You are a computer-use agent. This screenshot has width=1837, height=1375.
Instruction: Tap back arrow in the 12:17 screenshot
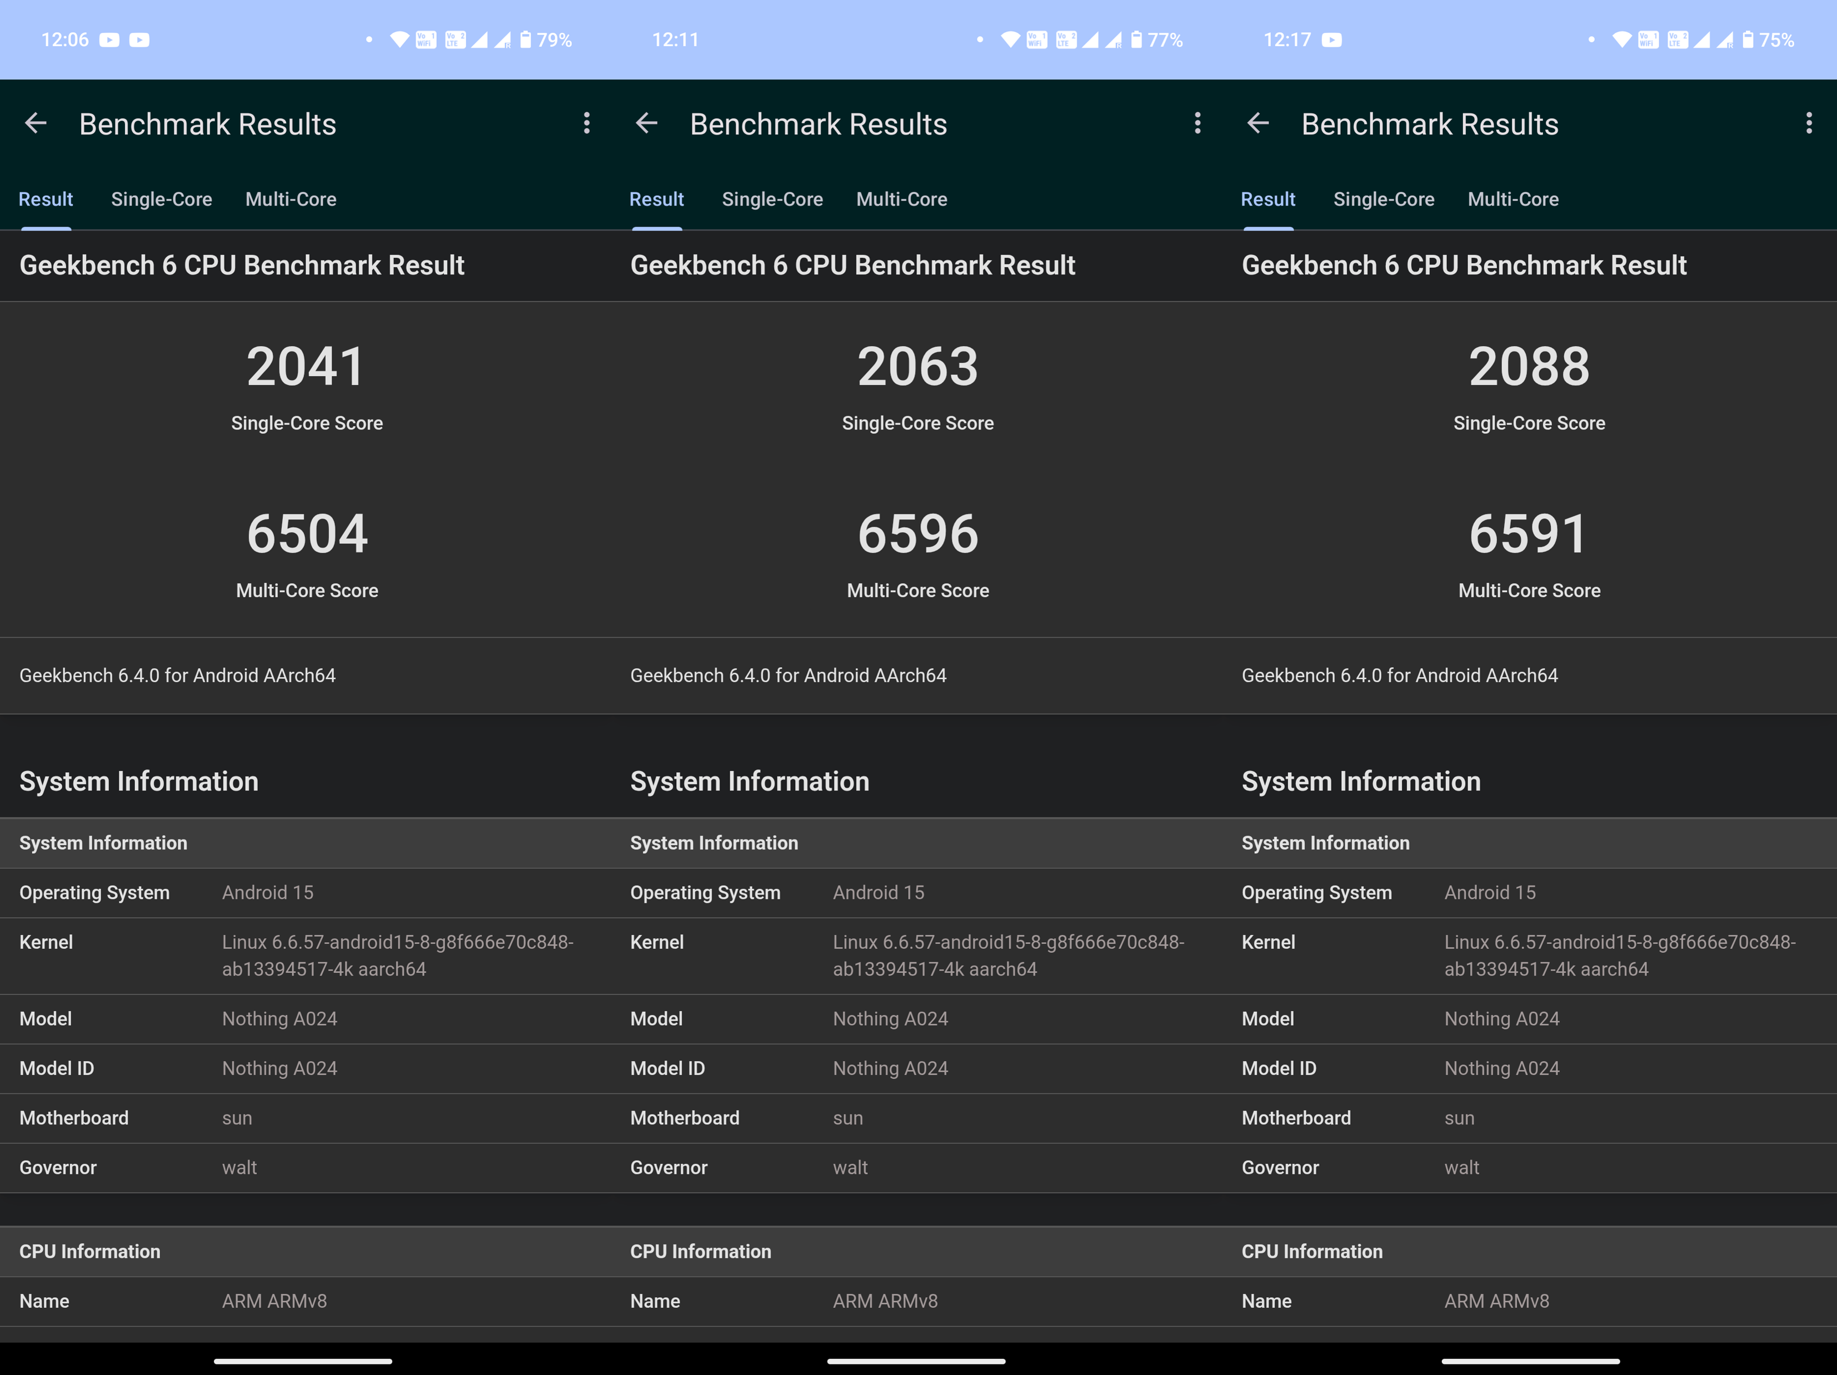click(x=1257, y=124)
